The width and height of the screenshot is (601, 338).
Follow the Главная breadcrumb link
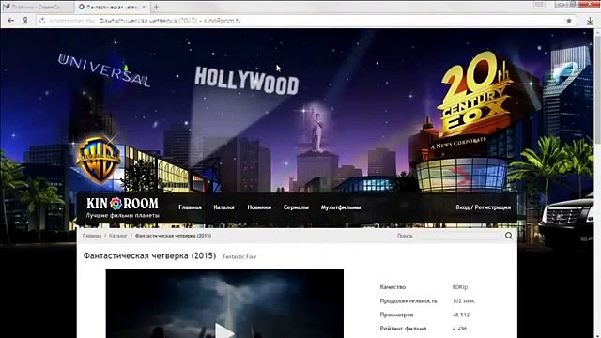92,236
